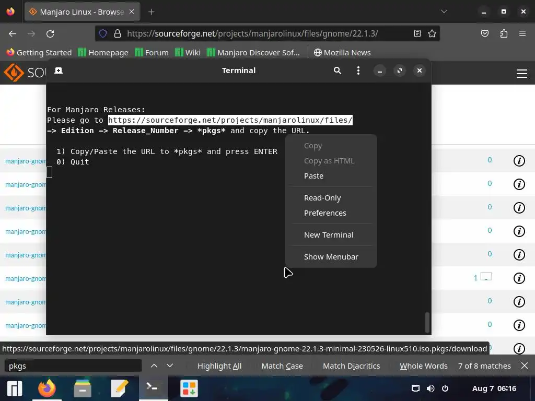This screenshot has height=401, width=535.
Task: Click the Firefox back arrow
Action: click(x=13, y=34)
